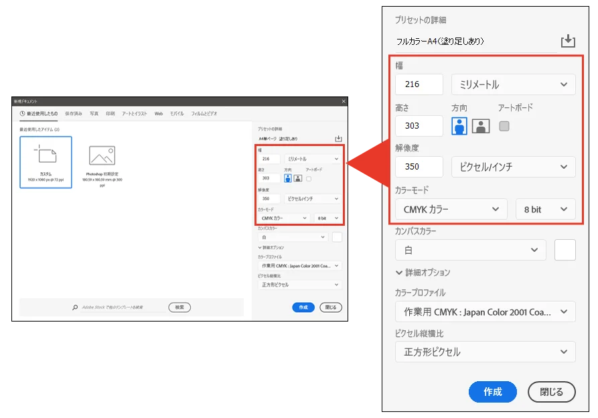The height and width of the screenshot is (418, 598).
Task: Select portrait orientation in enlarged panel
Action: point(459,126)
